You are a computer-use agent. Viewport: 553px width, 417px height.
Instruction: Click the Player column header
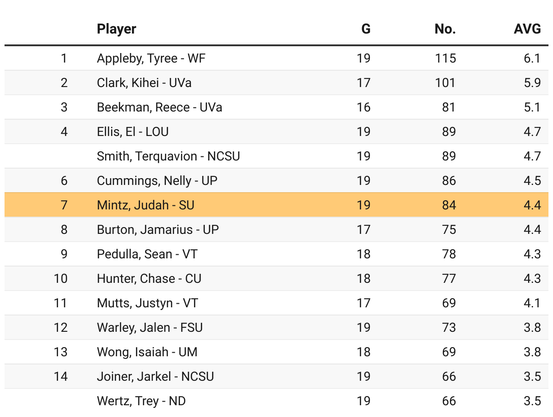(116, 29)
